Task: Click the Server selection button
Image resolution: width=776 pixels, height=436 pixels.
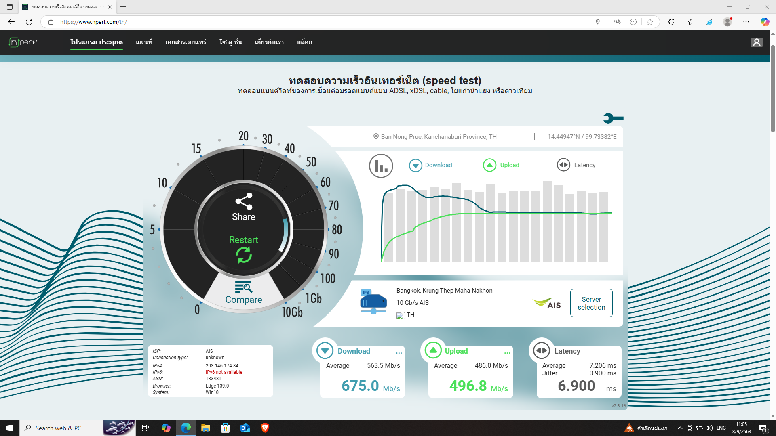Action: [x=591, y=303]
